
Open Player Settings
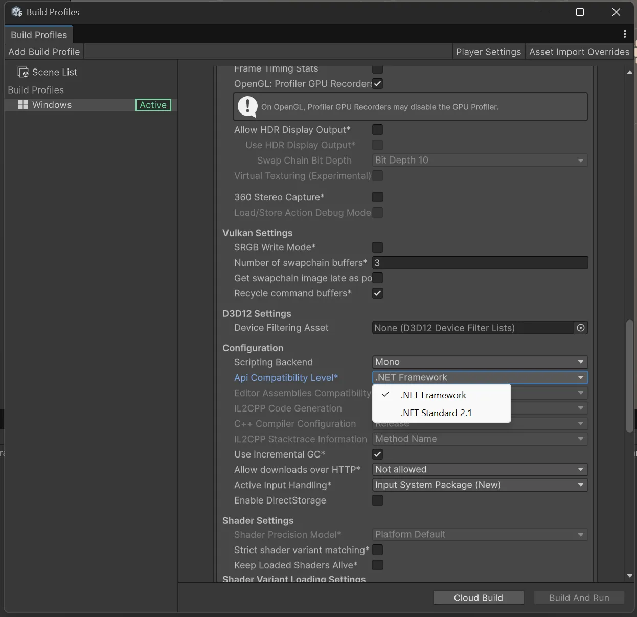(x=488, y=52)
